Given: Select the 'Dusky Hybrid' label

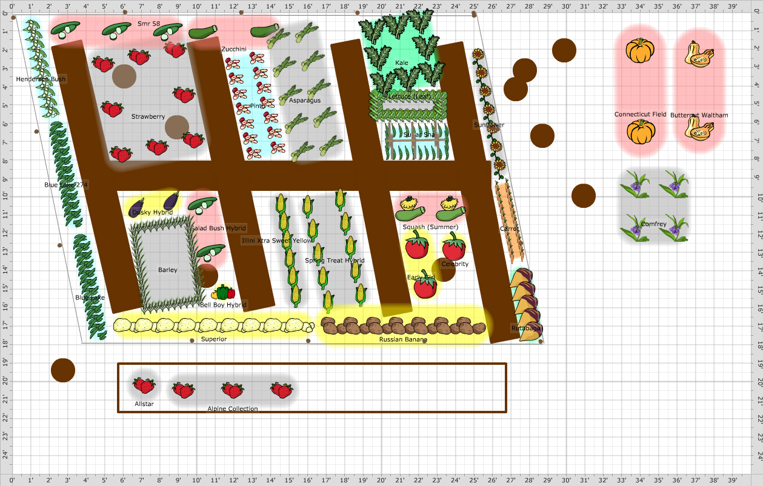Looking at the screenshot, I should (153, 212).
